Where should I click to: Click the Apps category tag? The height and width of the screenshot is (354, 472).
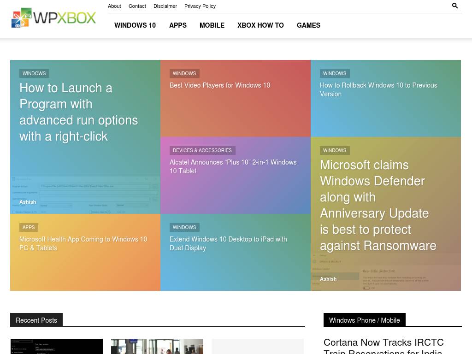29,227
